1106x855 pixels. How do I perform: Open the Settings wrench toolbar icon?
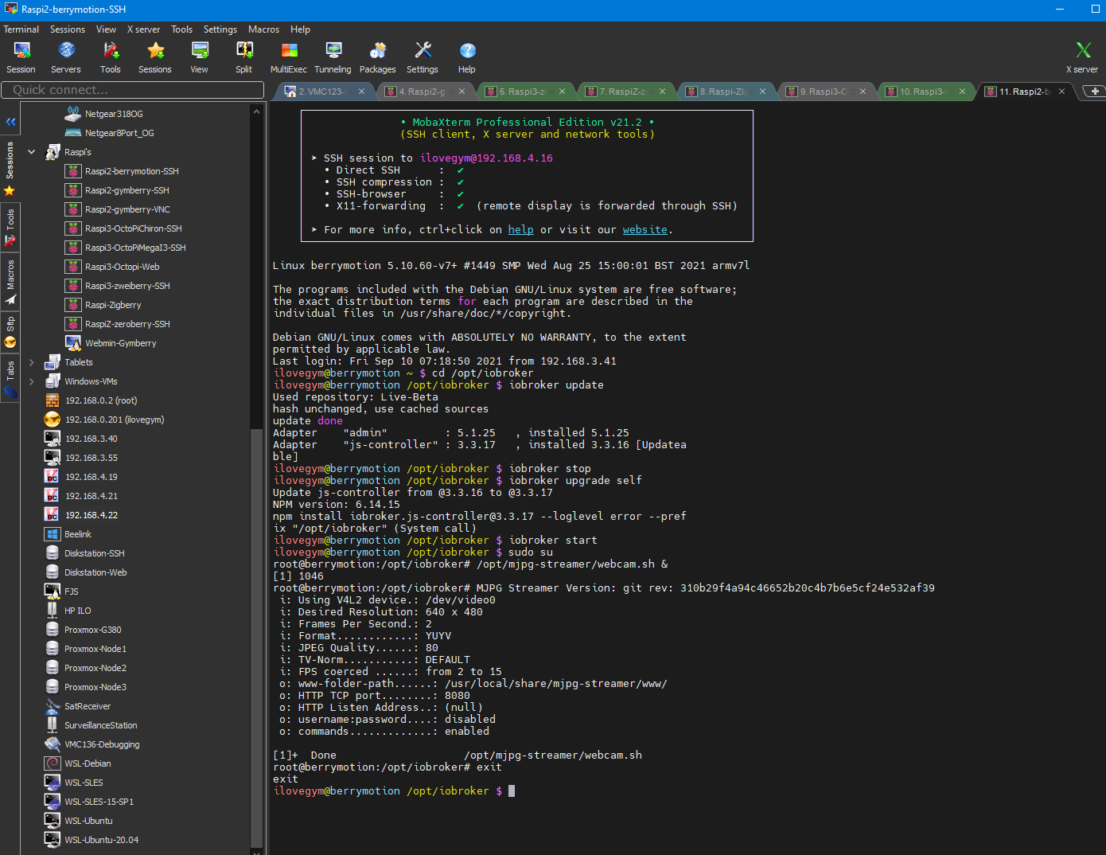[423, 57]
